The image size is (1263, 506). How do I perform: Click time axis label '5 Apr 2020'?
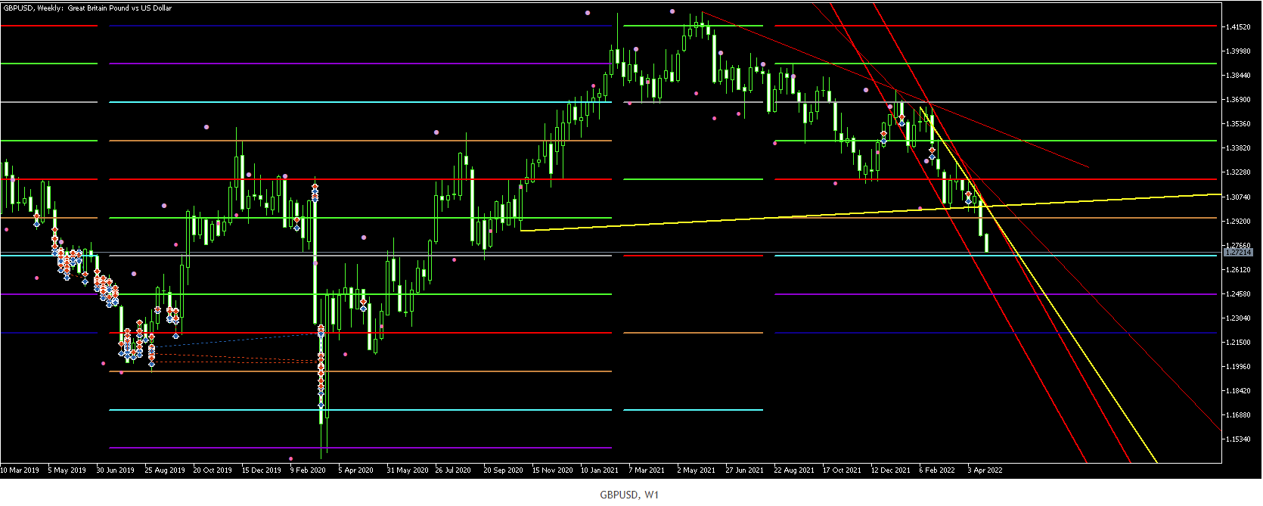click(356, 470)
